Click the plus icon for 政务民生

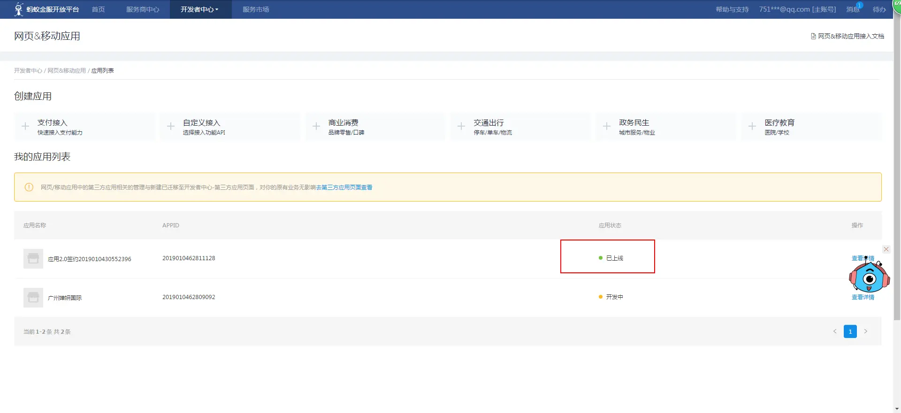pyautogui.click(x=607, y=126)
